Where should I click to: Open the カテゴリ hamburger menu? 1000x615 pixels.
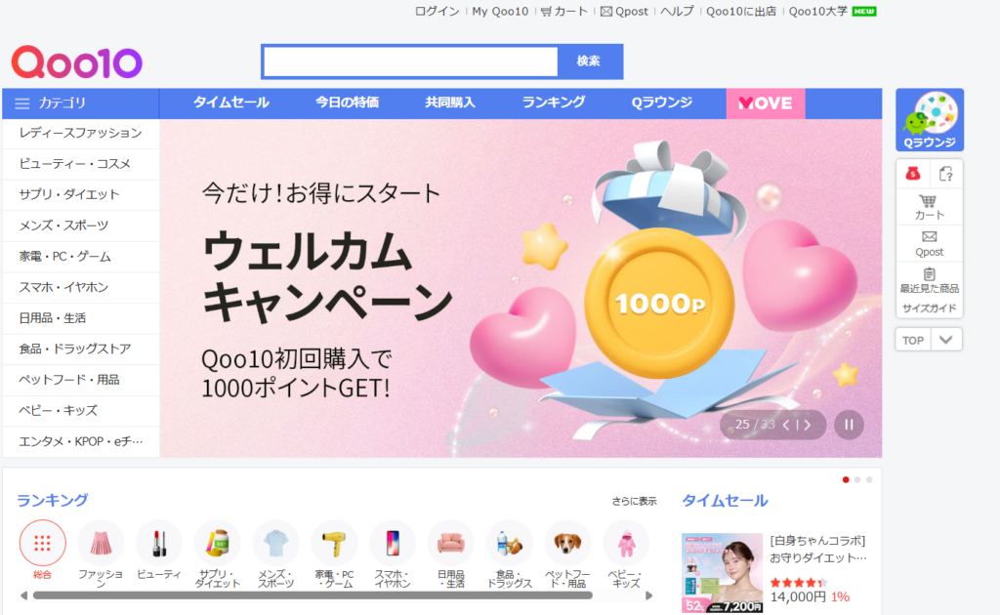[x=22, y=103]
